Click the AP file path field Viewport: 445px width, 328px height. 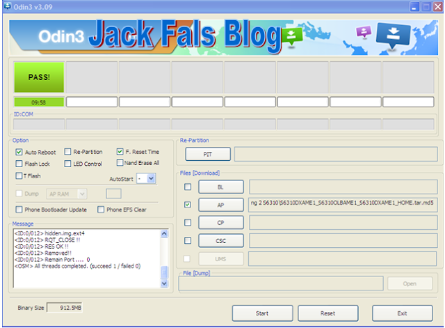[343, 205]
